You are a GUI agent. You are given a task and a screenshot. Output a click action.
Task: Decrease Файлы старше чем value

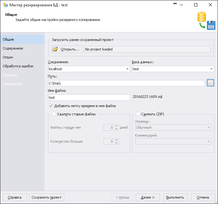click(x=116, y=129)
